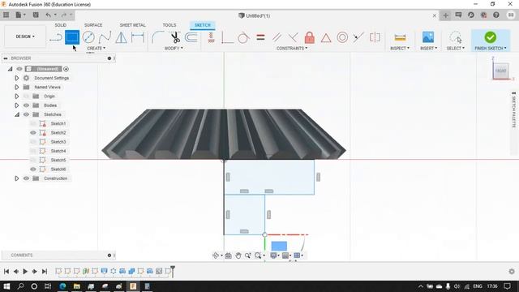519x292 pixels.
Task: Open the INSERT menu label
Action: coord(428,49)
